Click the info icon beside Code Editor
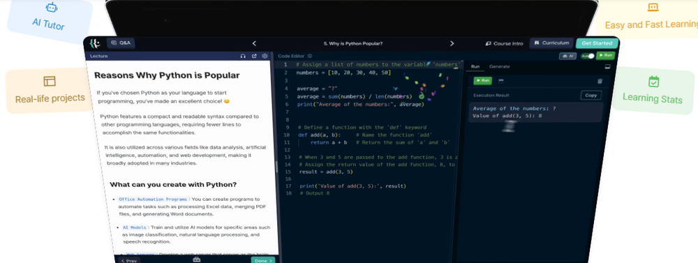Viewport: 698px width, 263px height. [x=310, y=56]
